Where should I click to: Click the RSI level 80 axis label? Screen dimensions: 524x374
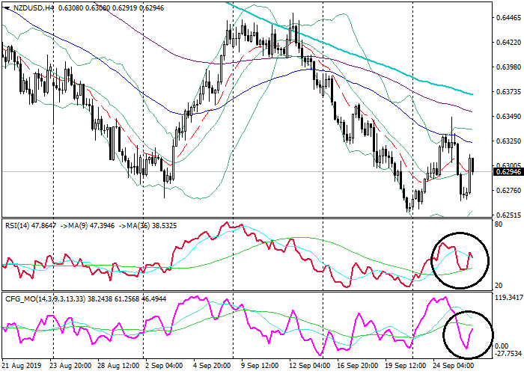point(499,223)
